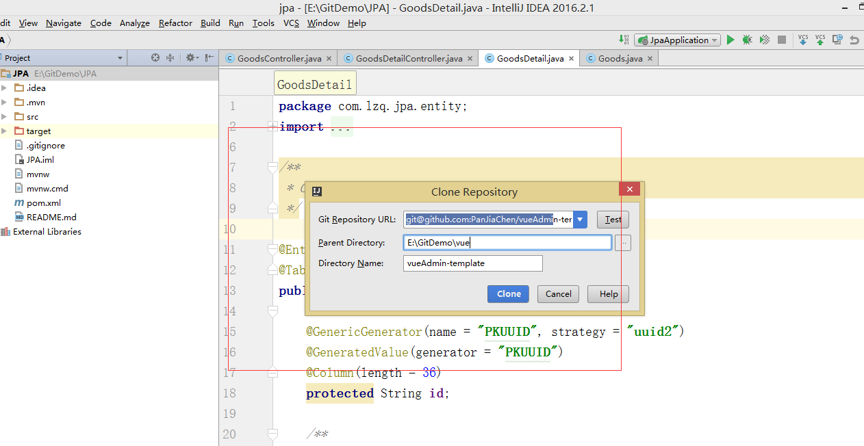Select JPA project root node

[21, 73]
